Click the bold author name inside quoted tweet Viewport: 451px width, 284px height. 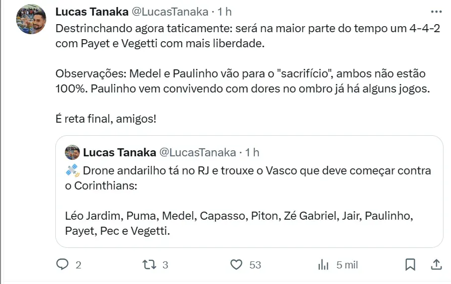click(119, 152)
